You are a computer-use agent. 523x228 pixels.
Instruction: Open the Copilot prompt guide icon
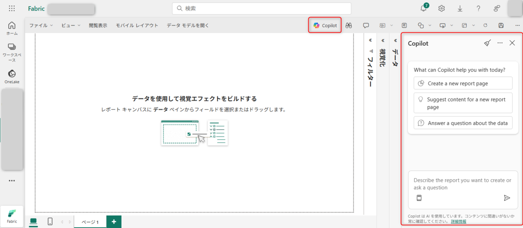419,198
